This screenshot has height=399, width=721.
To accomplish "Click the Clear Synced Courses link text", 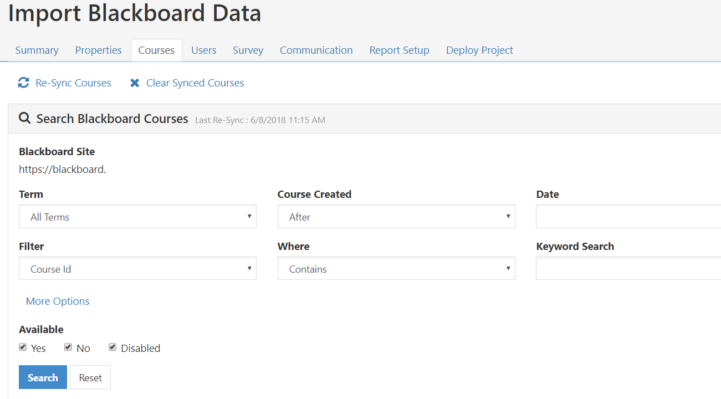I will click(x=195, y=83).
